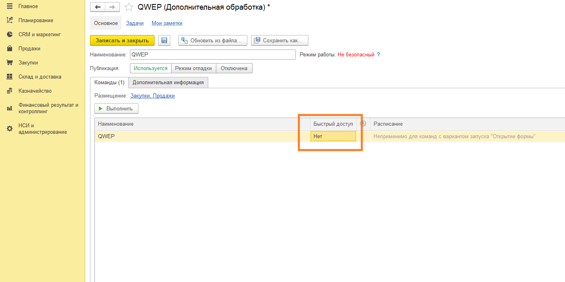565x282 pixels.
Task: Save with the floppy disk icon
Action: 164,40
